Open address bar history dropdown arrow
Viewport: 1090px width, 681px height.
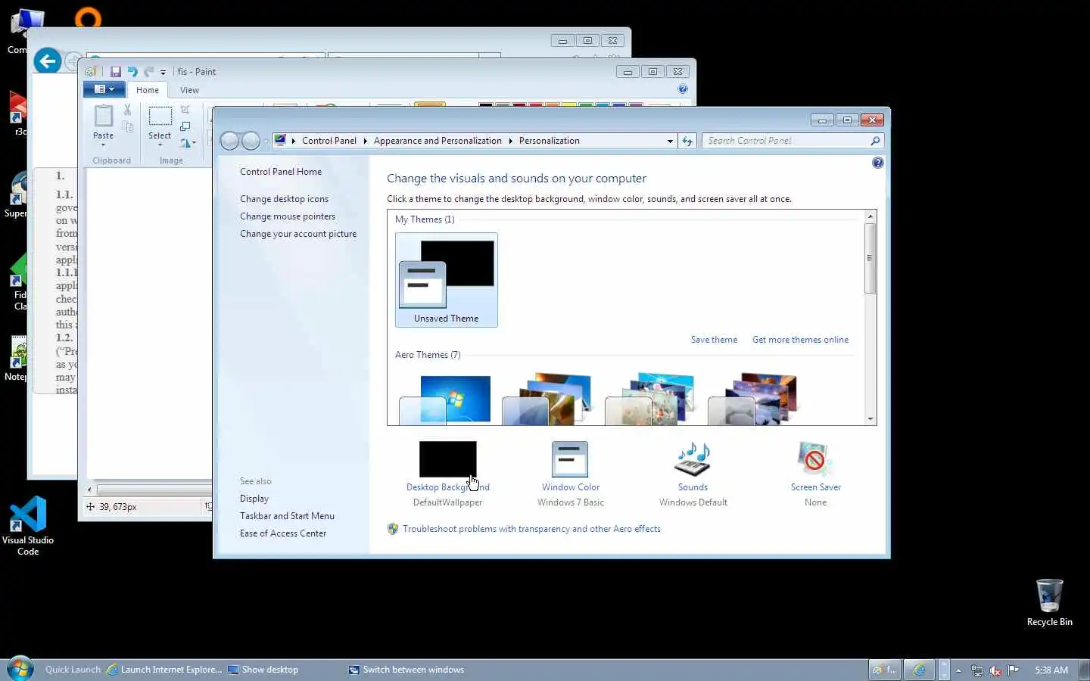tap(670, 141)
